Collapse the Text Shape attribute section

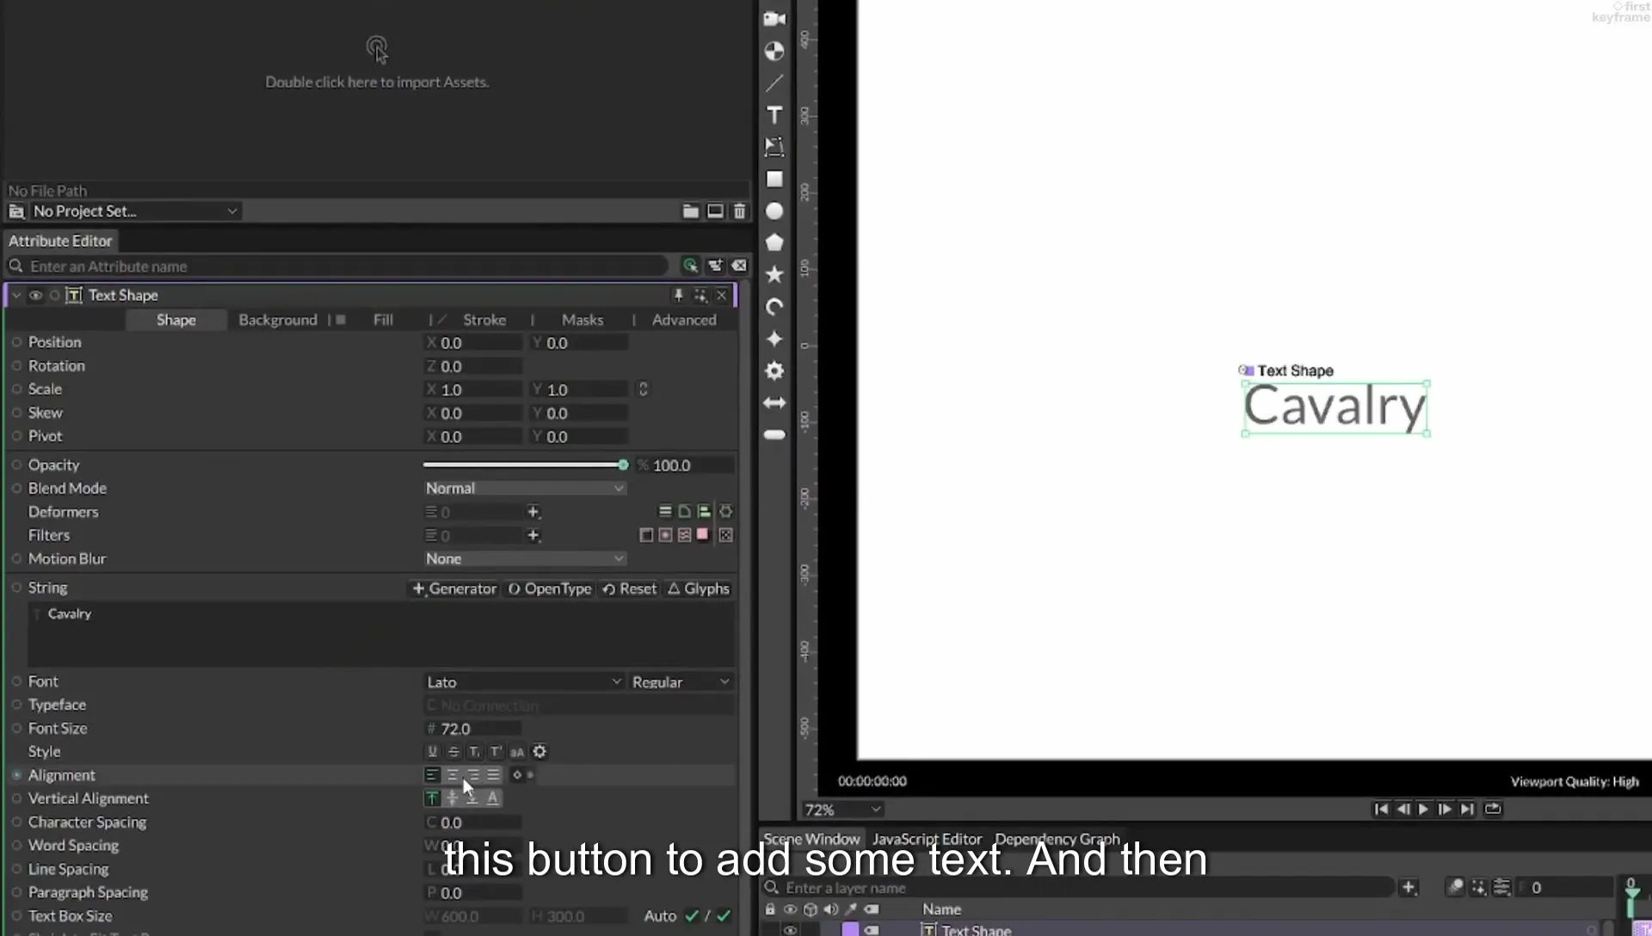[15, 295]
